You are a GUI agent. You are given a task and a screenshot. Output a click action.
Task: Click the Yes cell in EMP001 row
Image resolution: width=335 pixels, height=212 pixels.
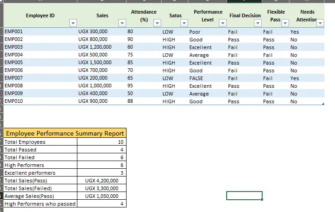point(307,32)
